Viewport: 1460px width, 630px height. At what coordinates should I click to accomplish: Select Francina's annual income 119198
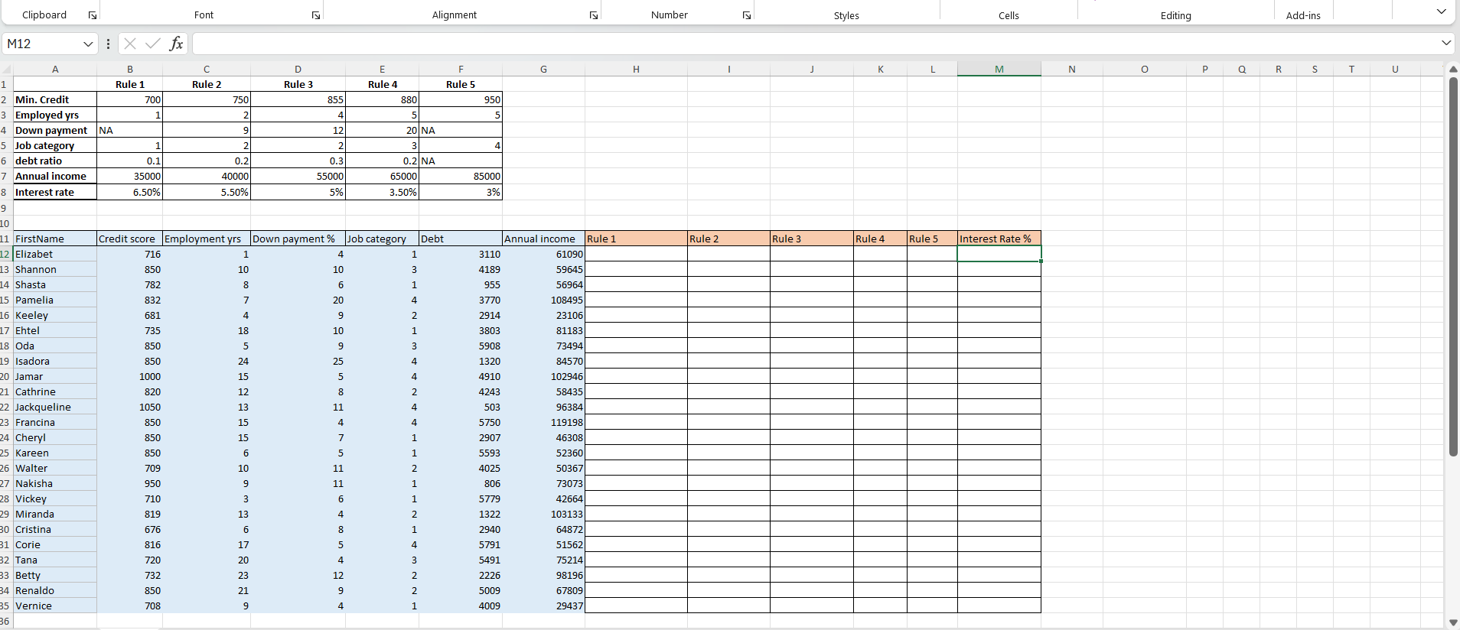point(543,422)
